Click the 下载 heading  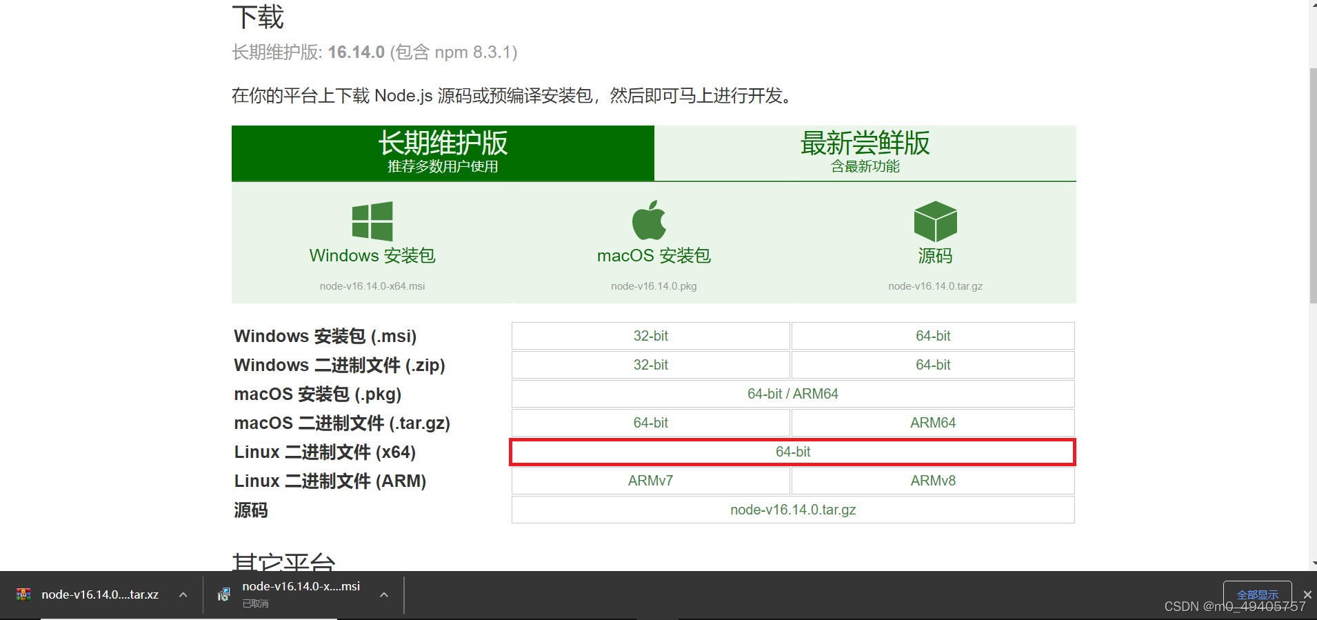(258, 17)
